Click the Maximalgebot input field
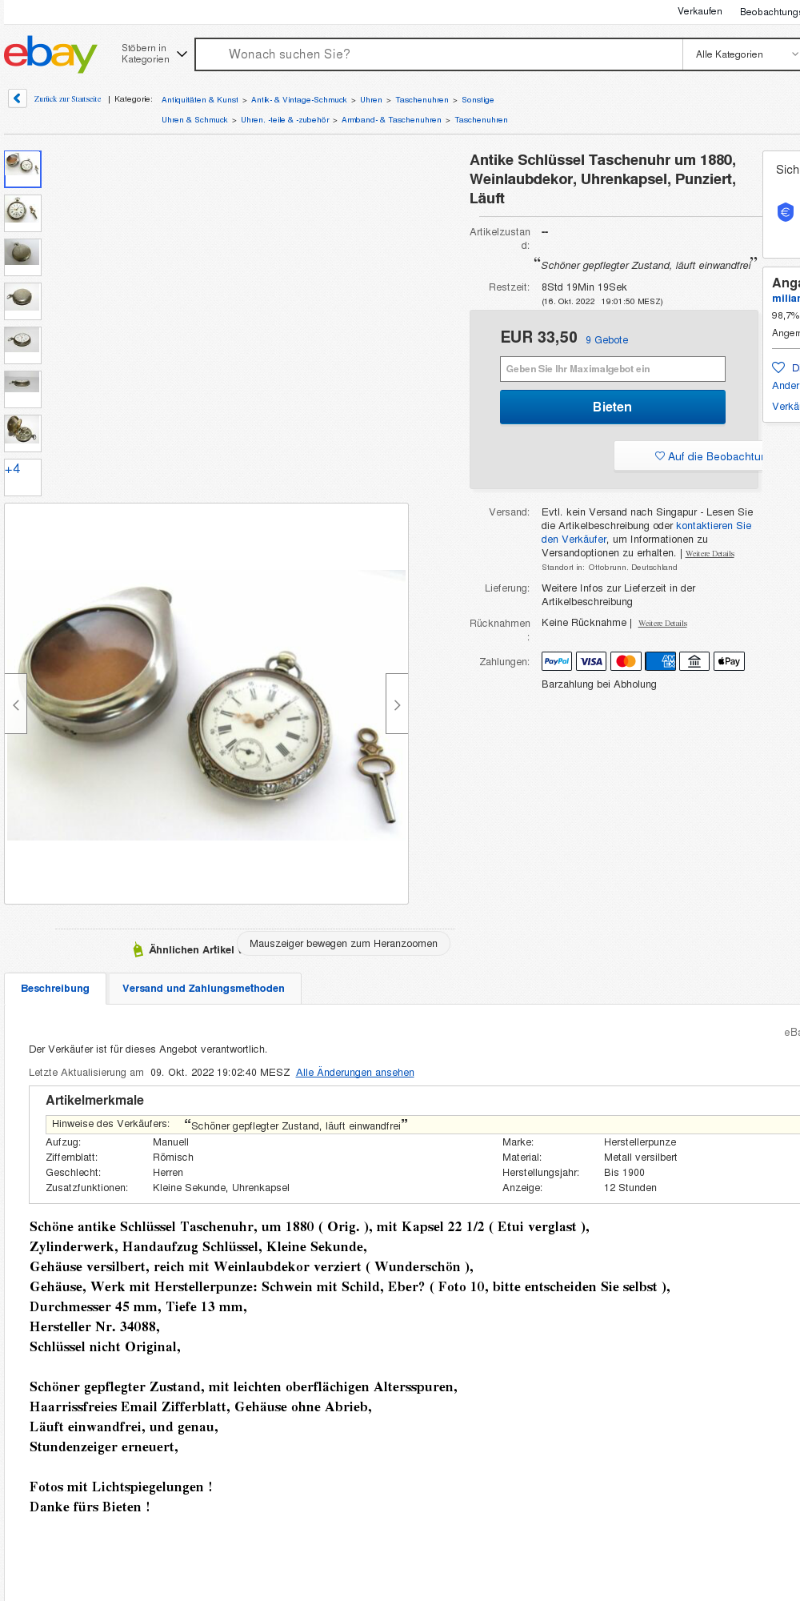This screenshot has height=1601, width=800. 613,369
